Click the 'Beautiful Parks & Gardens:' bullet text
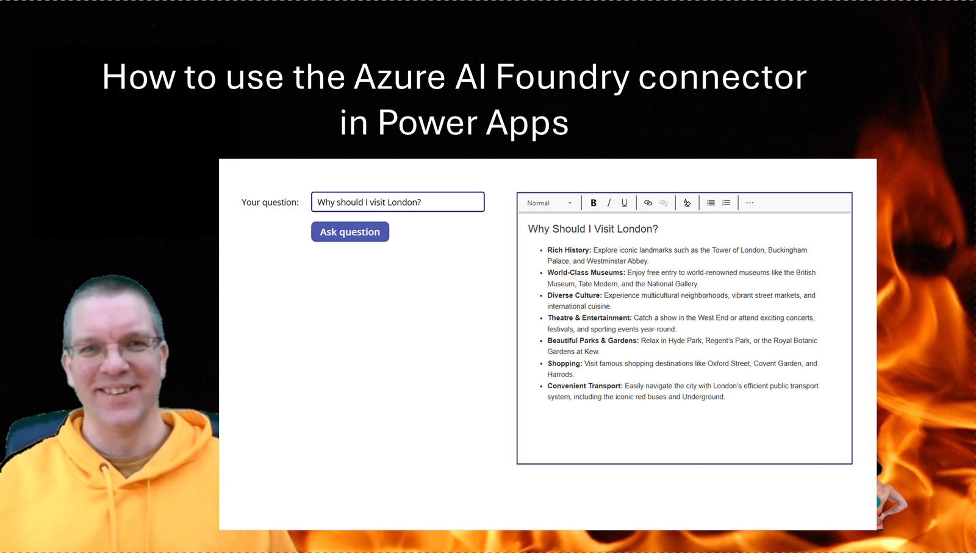The height and width of the screenshot is (553, 976). 593,341
